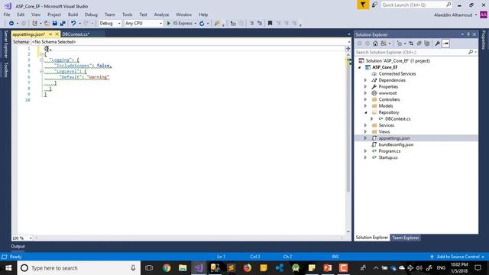The height and width of the screenshot is (275, 489).
Task: Click the Alaeddin Alhamoud account name
Action: 453,15
